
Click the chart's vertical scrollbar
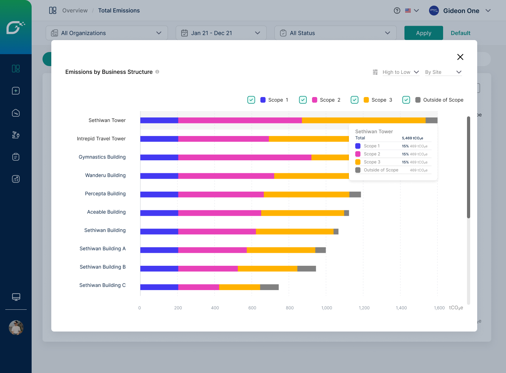coord(468,167)
